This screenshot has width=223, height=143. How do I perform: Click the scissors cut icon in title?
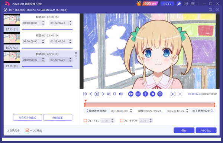(6, 10)
